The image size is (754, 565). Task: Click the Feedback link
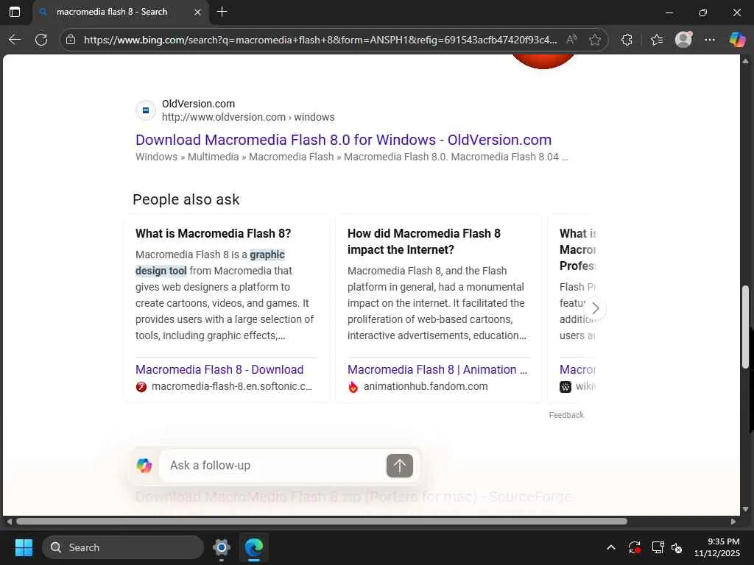(566, 415)
